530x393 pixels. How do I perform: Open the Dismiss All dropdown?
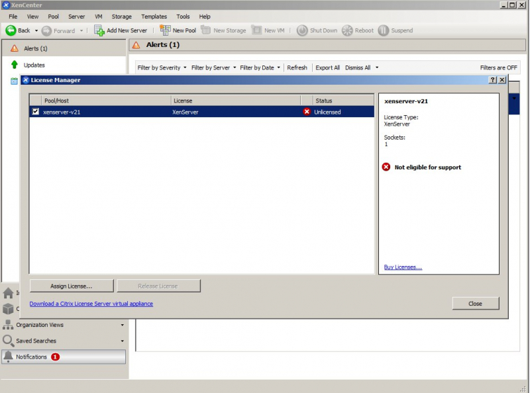pyautogui.click(x=361, y=67)
